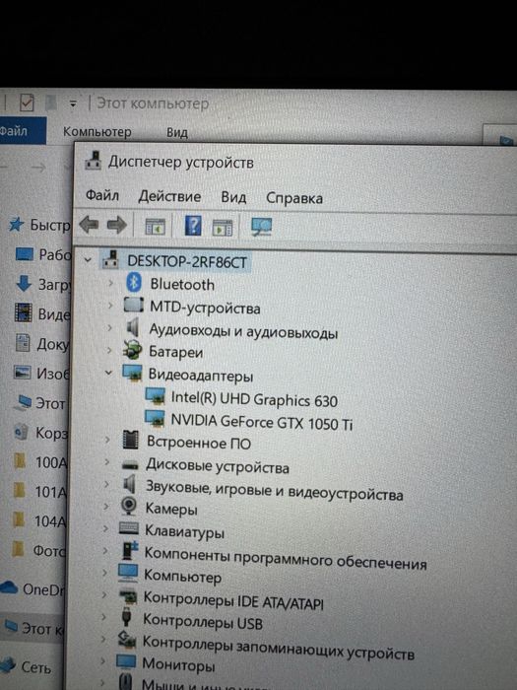This screenshot has width=517, height=690.
Task: Select the Сеть network item in Explorer sidebar
Action: click(27, 666)
